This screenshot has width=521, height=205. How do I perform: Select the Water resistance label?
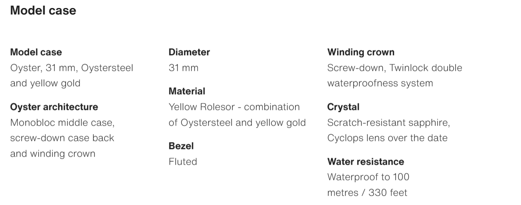[365, 162]
